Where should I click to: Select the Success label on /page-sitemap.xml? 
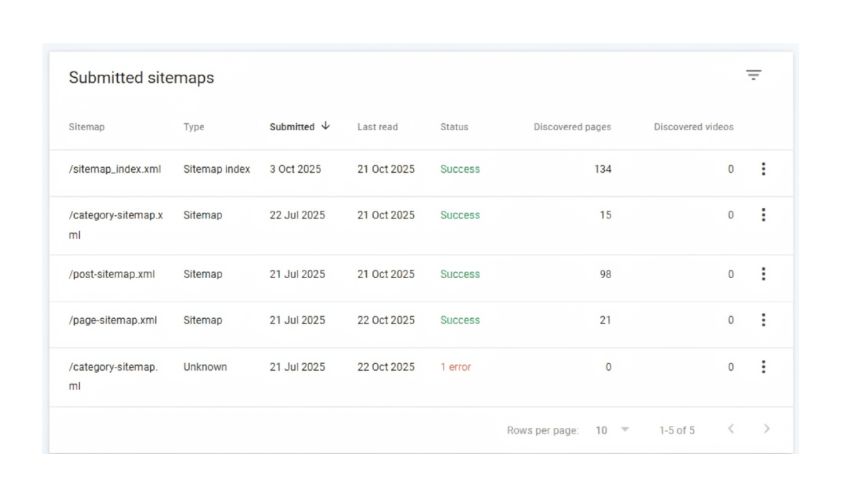point(460,319)
